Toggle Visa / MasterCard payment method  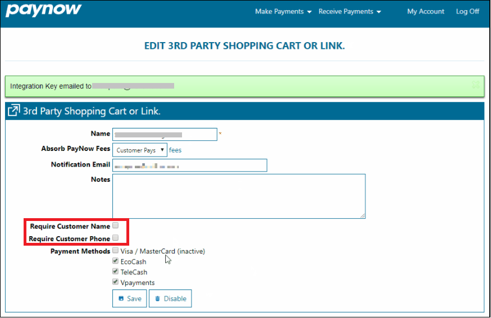116,250
